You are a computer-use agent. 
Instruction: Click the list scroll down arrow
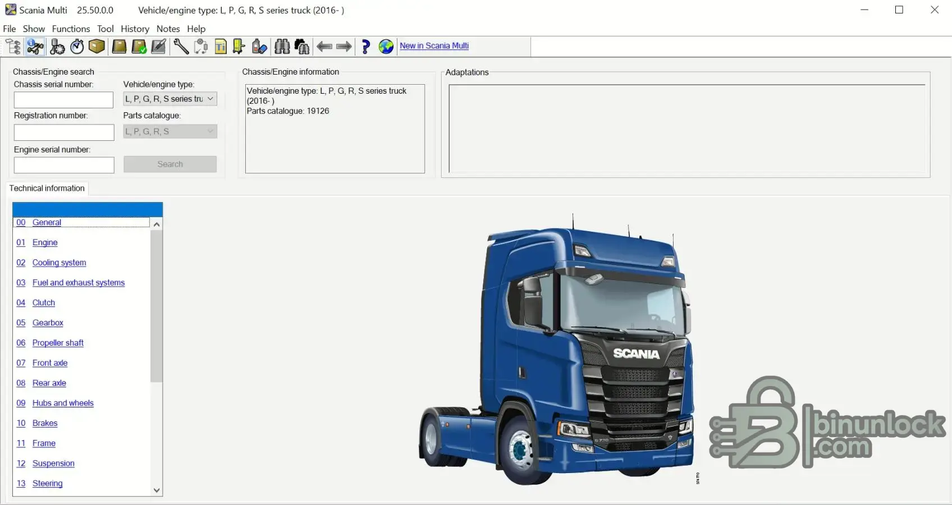[x=157, y=490]
